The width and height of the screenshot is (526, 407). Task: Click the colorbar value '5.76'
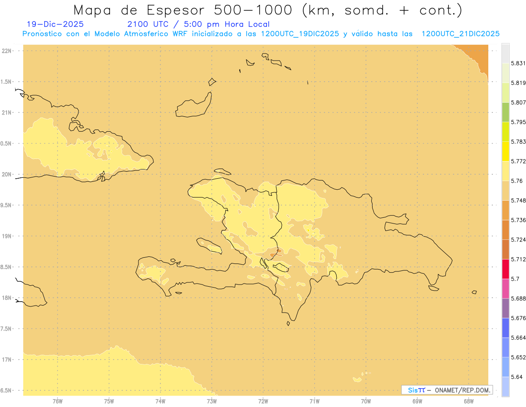point(517,181)
